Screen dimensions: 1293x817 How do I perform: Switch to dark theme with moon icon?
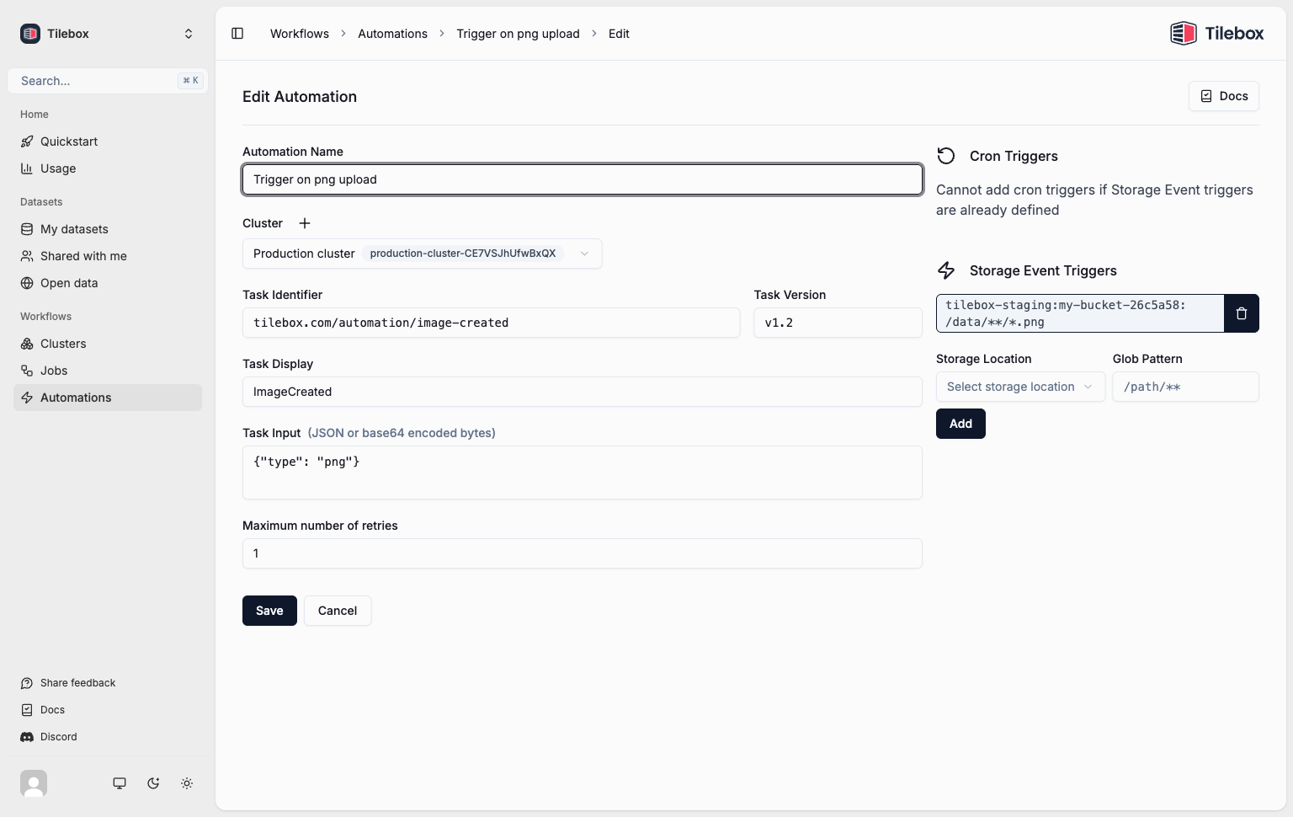coord(153,782)
